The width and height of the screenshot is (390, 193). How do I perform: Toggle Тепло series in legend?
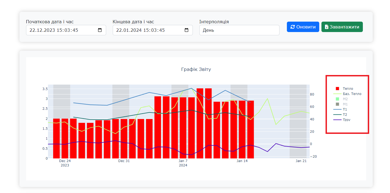pos(348,89)
